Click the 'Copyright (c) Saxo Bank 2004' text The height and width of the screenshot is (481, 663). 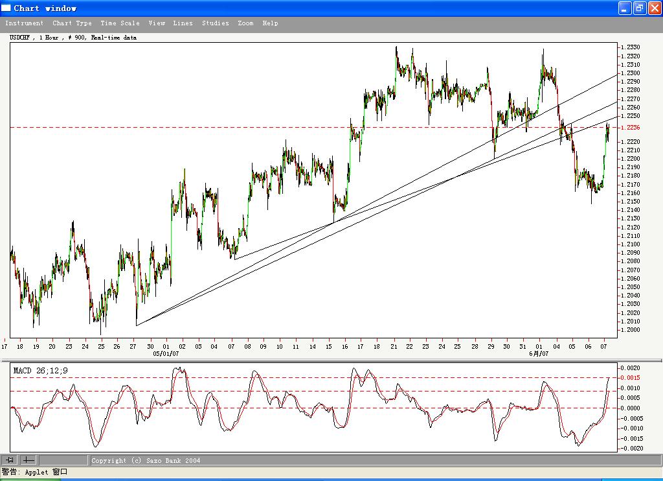[146, 461]
